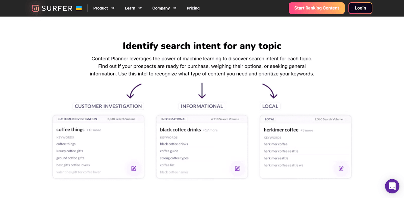Click edit icon on black coffee drinks card
This screenshot has width=404, height=198.
point(237,168)
